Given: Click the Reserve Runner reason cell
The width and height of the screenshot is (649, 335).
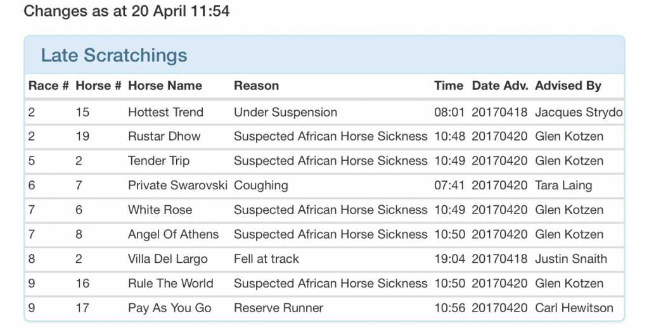Looking at the screenshot, I should pos(278,308).
